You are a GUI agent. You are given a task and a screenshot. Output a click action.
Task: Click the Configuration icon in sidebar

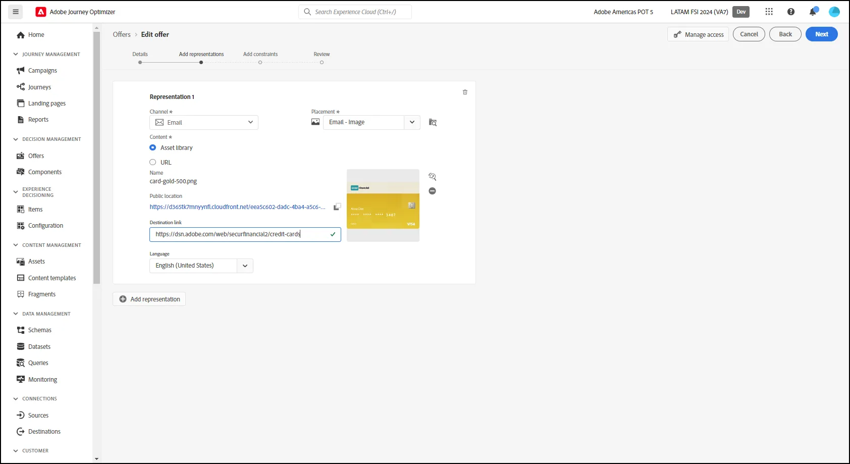pyautogui.click(x=21, y=226)
